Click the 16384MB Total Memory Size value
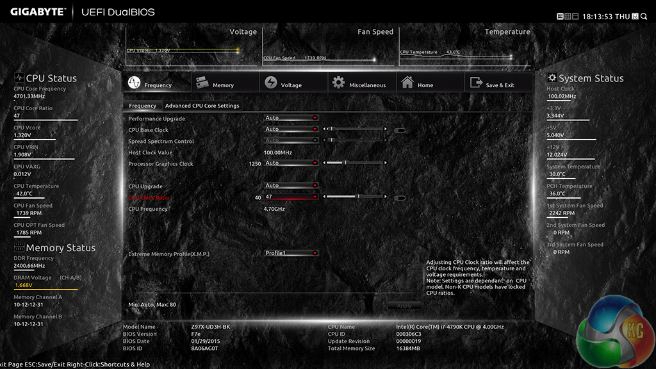Image resolution: width=656 pixels, height=369 pixels. [408, 348]
